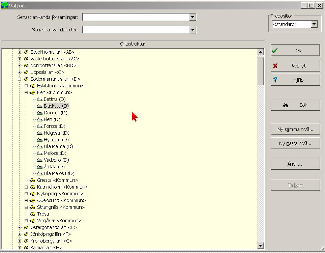The height and width of the screenshot is (253, 325).
Task: Click the question mark icon on Hjälp
Action: [275, 80]
